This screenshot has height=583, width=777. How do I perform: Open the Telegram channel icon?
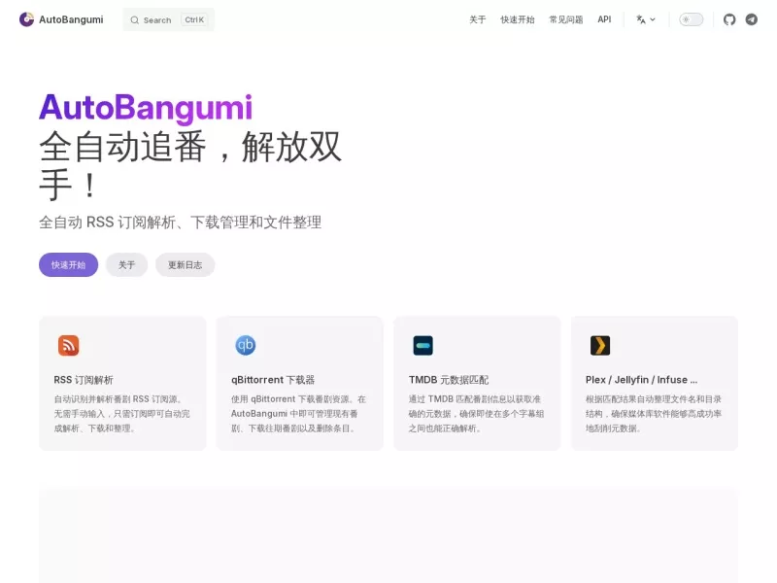pyautogui.click(x=752, y=19)
